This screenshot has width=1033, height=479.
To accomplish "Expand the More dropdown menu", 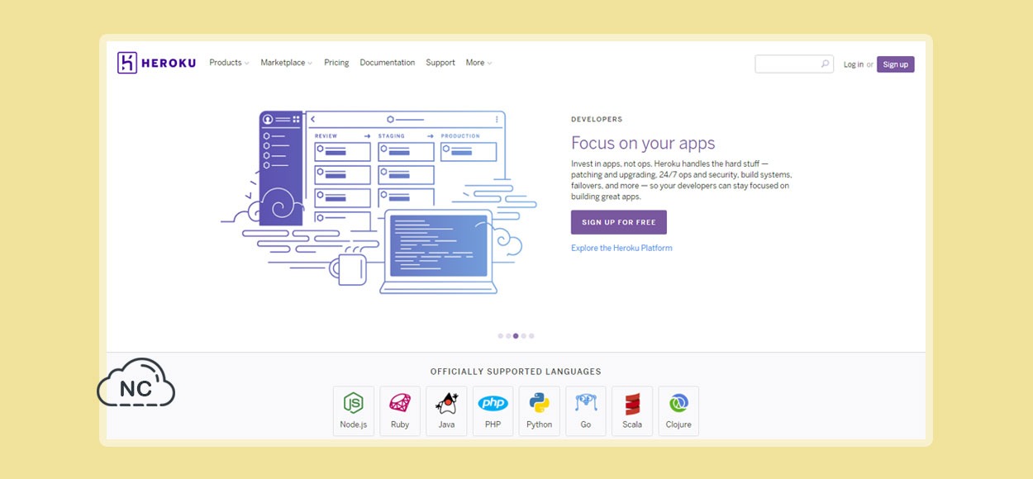I will click(478, 63).
